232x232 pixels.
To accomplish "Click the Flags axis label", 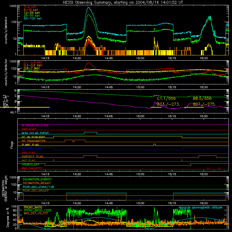I will pos(12,145).
